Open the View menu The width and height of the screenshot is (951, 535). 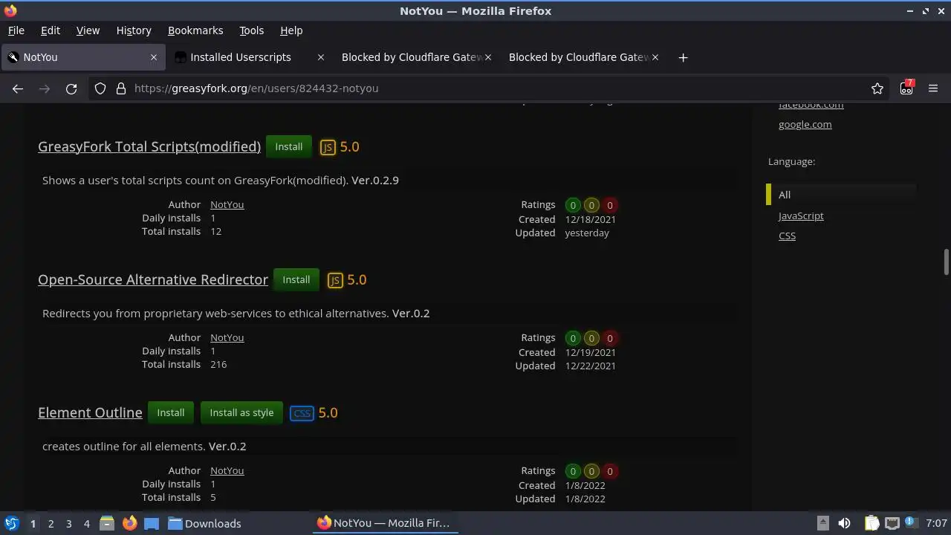(88, 30)
